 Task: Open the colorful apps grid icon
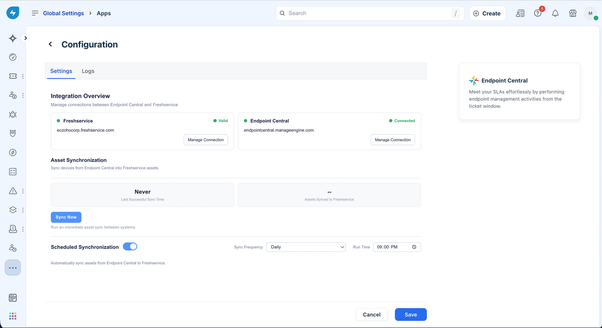(x=13, y=316)
